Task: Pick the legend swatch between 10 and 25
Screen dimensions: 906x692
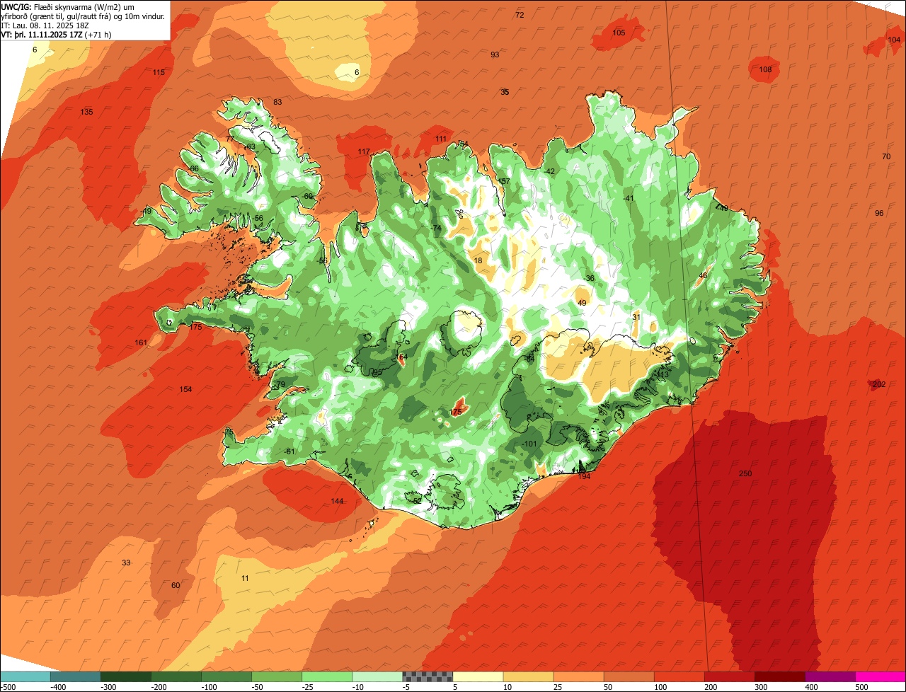Action: click(527, 676)
